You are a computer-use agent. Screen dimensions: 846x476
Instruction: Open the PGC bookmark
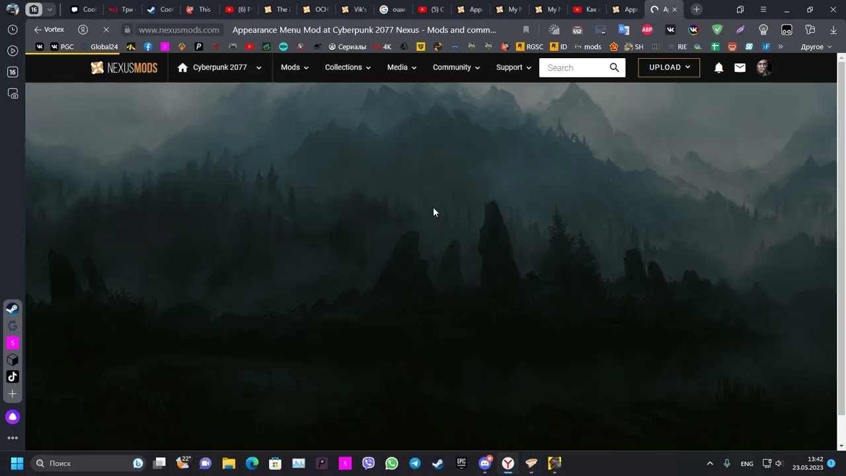[62, 47]
